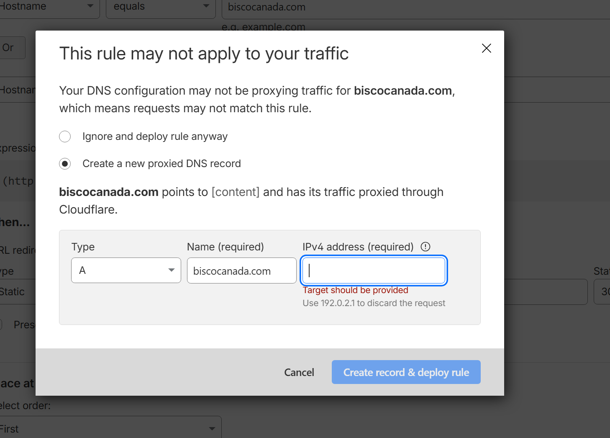Screen dimensions: 610x438
Task: Click the Or button behind dialog
Action: coord(12,48)
